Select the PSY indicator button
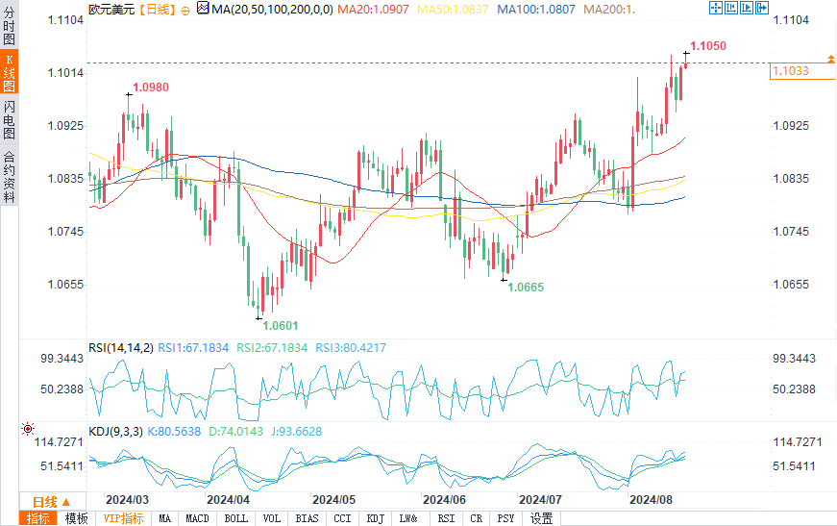Screen dimensions: 837x526 [x=505, y=518]
